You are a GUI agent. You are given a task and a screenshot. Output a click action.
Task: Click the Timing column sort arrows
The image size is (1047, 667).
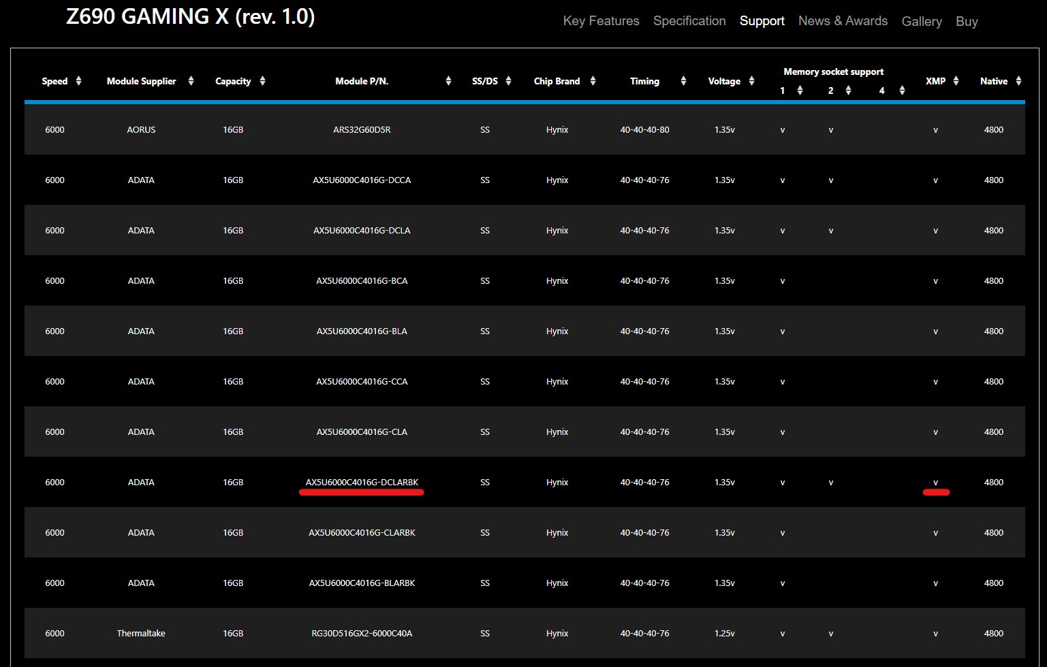coord(683,81)
